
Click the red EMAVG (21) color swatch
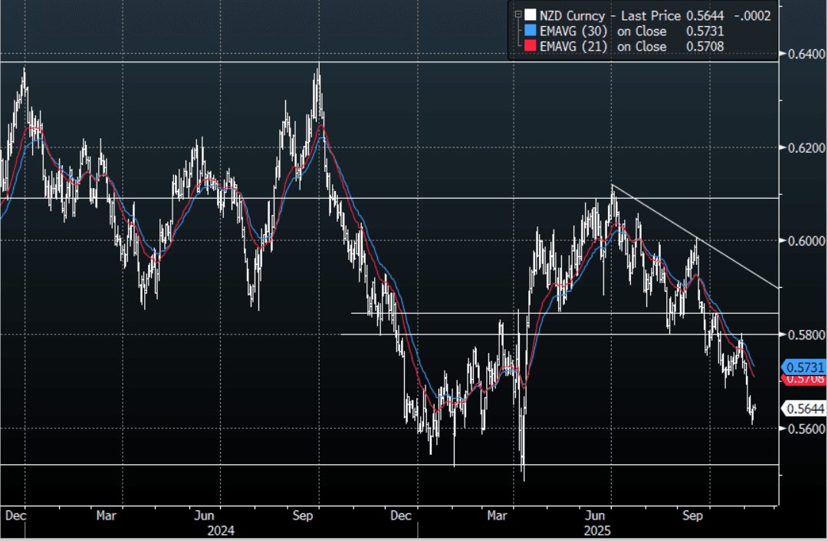click(x=531, y=46)
